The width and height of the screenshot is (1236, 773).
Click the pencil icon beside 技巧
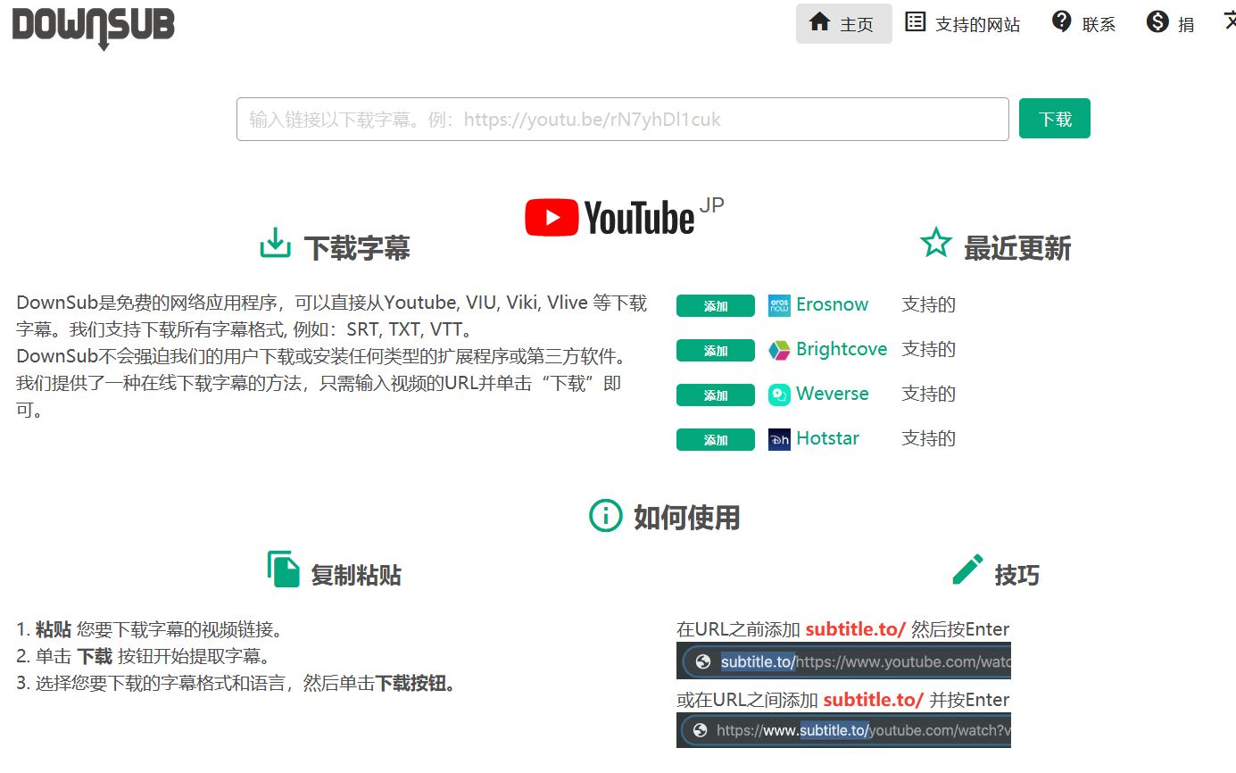(x=967, y=569)
